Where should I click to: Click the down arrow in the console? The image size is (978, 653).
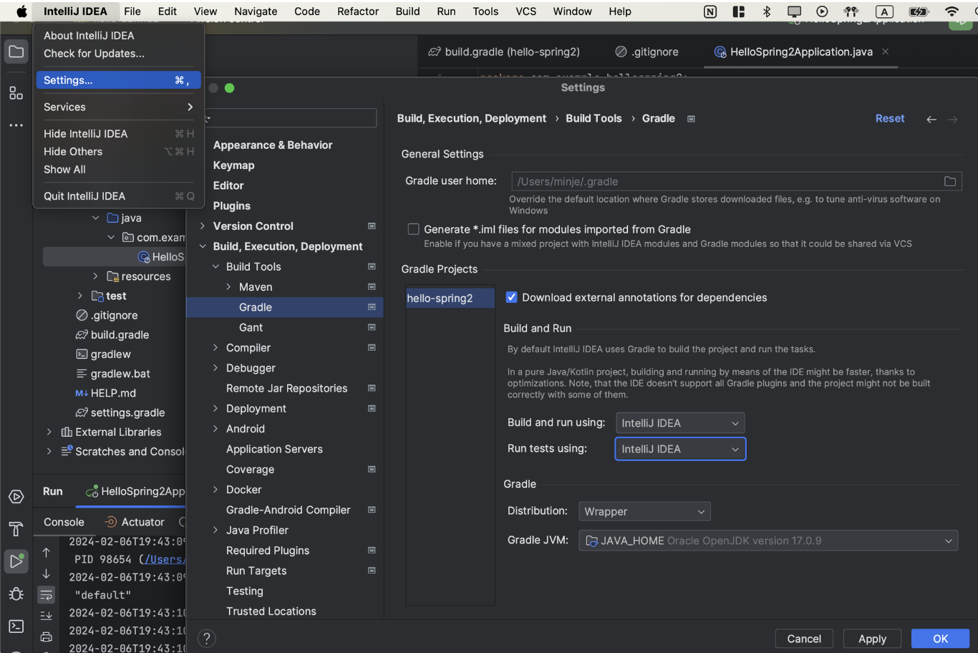click(46, 574)
